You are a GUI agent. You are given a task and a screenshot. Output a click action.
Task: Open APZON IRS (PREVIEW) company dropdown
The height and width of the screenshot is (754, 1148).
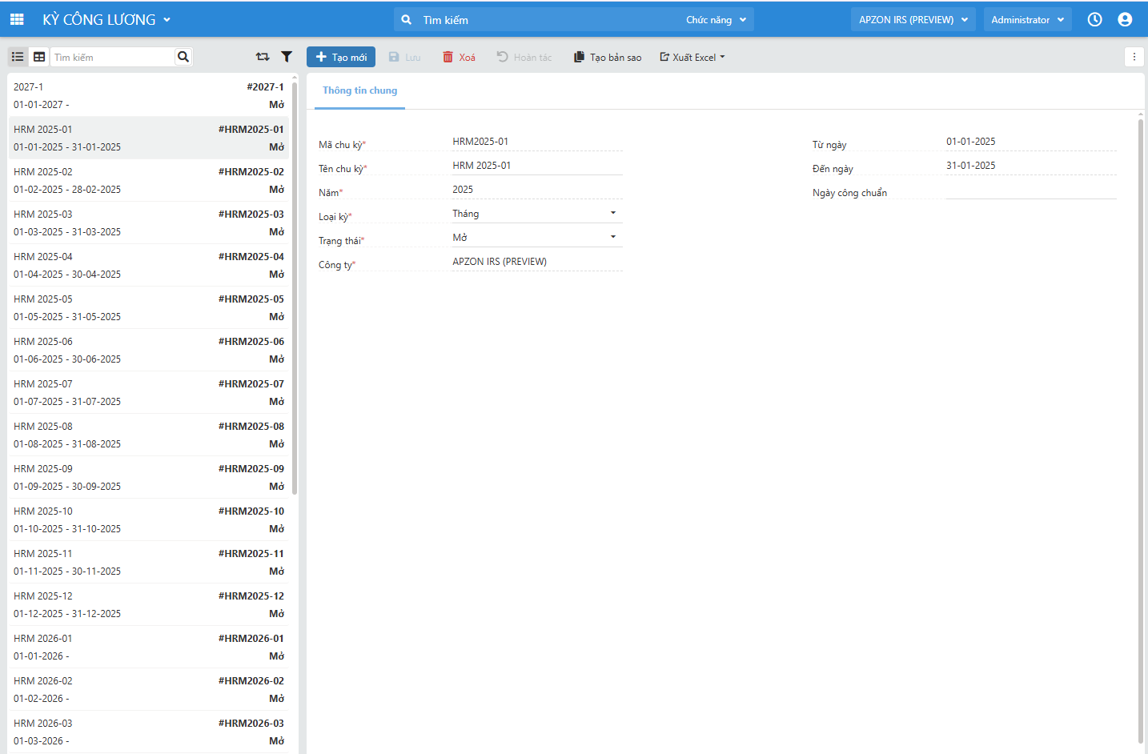913,19
